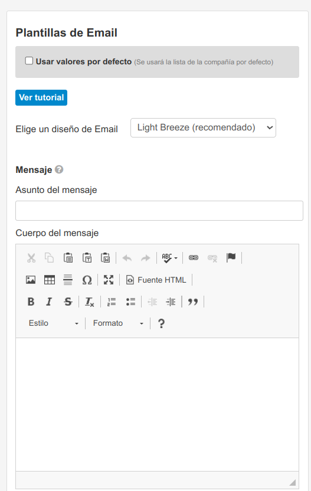Insert a table in the editor
The image size is (311, 491).
pos(50,280)
